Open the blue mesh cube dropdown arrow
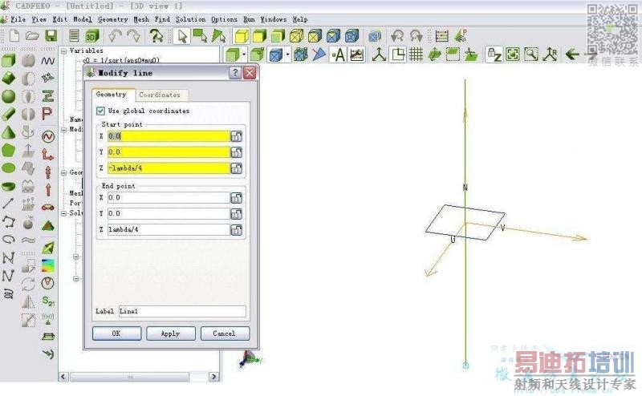The width and height of the screenshot is (642, 396). coord(288,55)
